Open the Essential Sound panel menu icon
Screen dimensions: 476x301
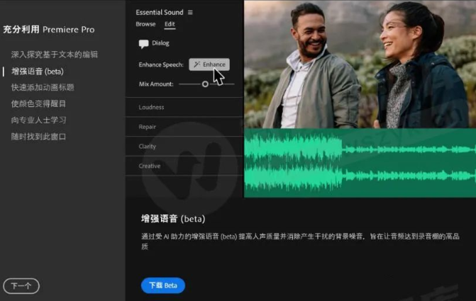(190, 13)
